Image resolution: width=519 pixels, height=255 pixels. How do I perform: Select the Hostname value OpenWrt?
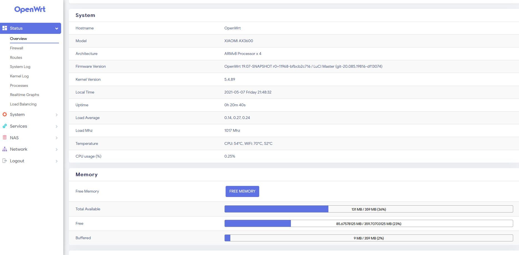click(232, 28)
